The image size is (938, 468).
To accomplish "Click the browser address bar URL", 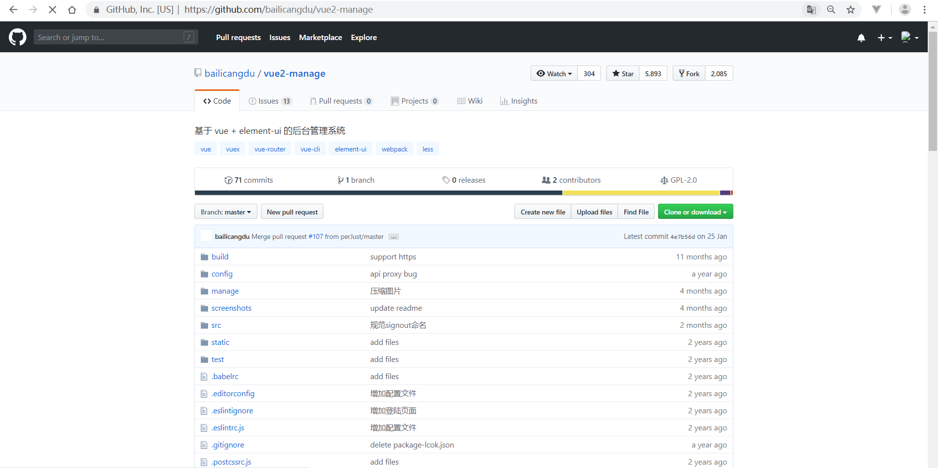I will [x=278, y=10].
